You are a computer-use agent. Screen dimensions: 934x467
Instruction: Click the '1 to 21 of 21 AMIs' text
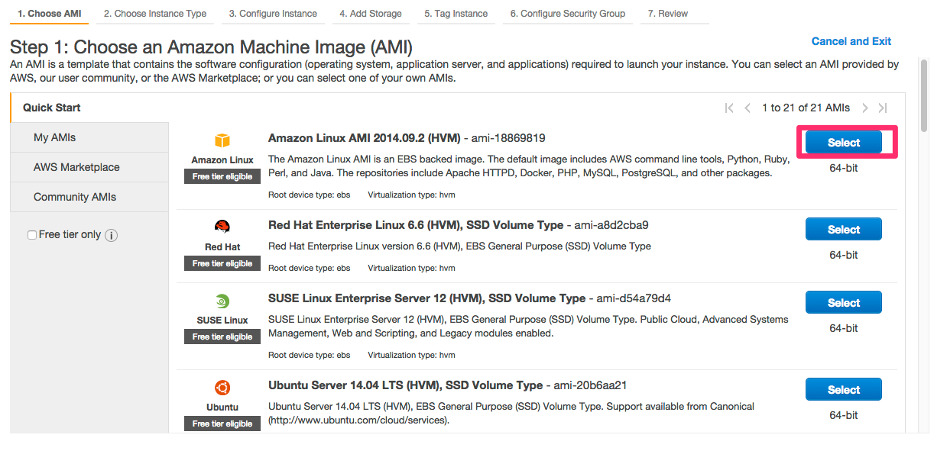[806, 108]
